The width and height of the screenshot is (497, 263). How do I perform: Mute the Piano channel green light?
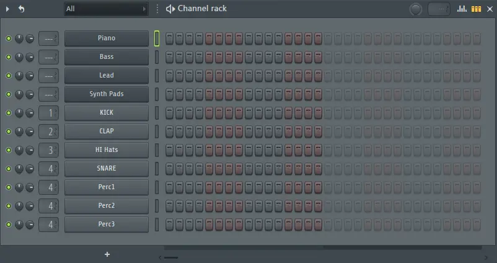pyautogui.click(x=9, y=38)
